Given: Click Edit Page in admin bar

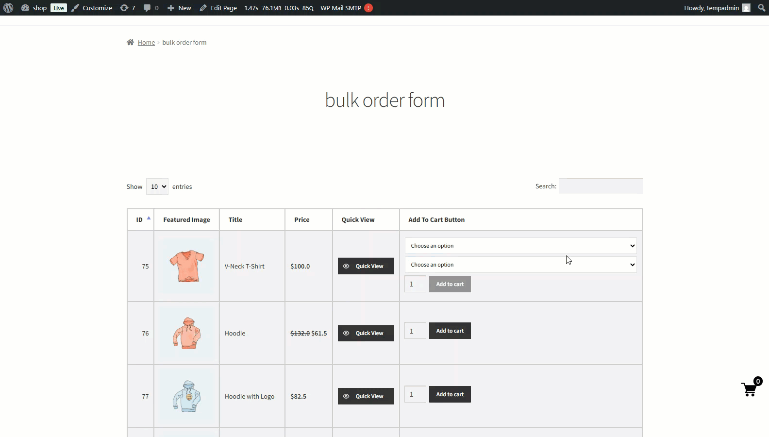Looking at the screenshot, I should [x=218, y=8].
